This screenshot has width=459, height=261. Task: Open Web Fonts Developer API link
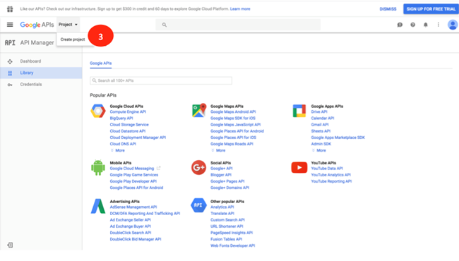pyautogui.click(x=233, y=245)
